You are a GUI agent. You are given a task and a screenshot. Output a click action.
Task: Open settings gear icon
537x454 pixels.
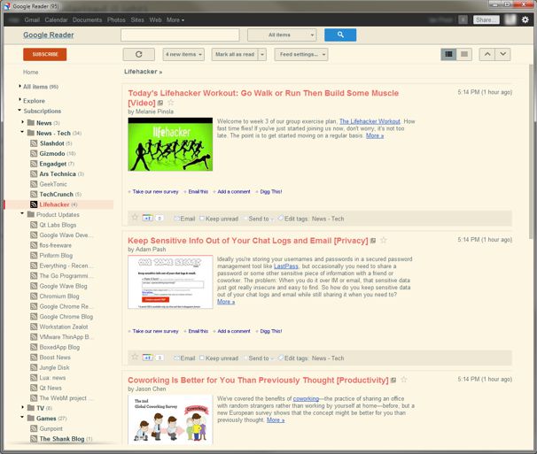coord(525,19)
